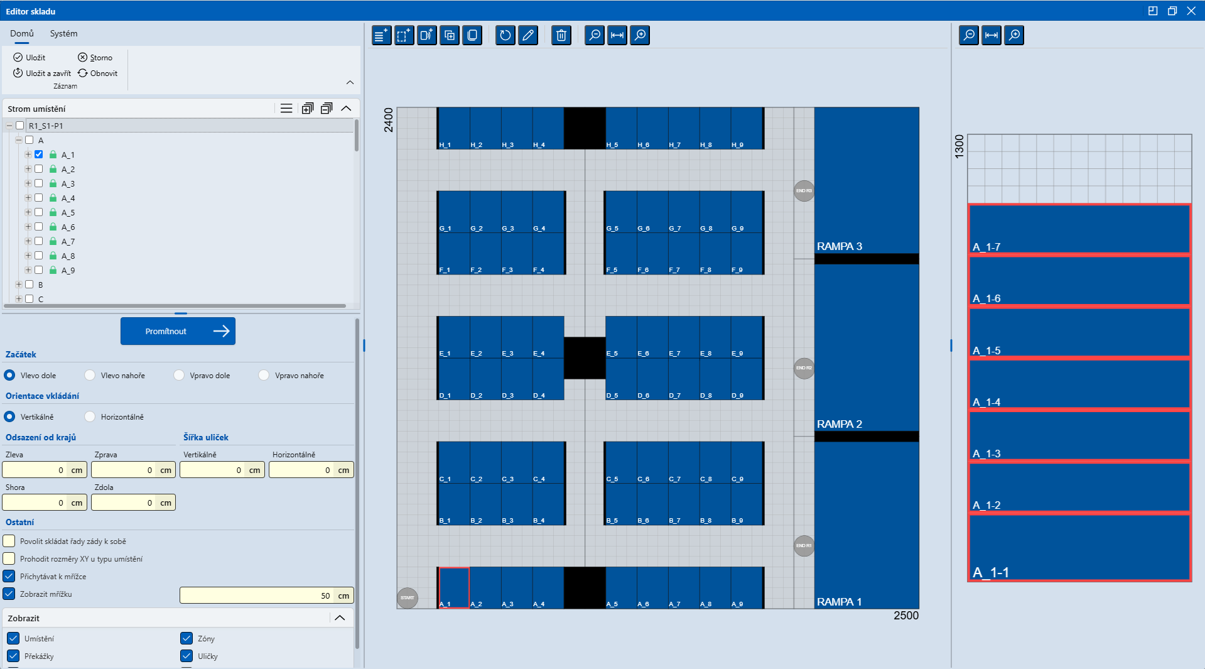Zoom in on the right rack view
The width and height of the screenshot is (1205, 669).
[1014, 35]
